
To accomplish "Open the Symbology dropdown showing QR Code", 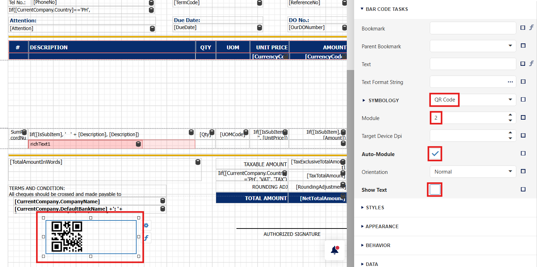I will click(510, 100).
